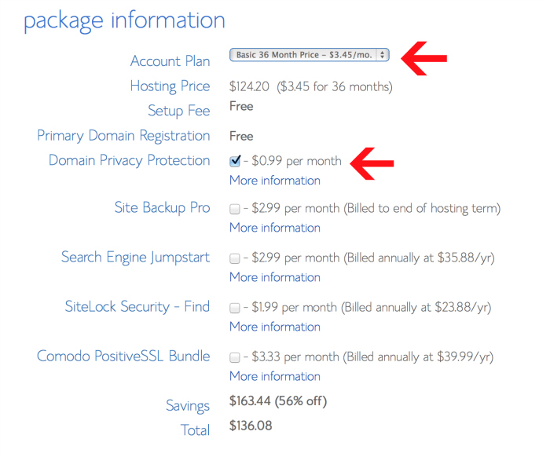Click the red arrow beside Account Plan
This screenshot has height=457, width=550.
click(x=423, y=57)
